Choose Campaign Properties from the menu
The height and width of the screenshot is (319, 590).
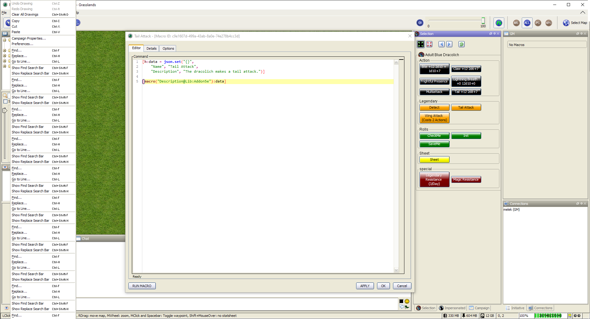tap(29, 38)
